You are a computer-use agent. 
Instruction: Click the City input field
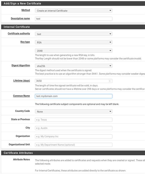pos(73,128)
